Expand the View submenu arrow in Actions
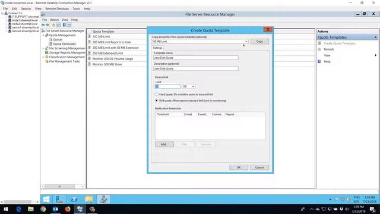The width and height of the screenshot is (380, 214). pyautogui.click(x=376, y=55)
